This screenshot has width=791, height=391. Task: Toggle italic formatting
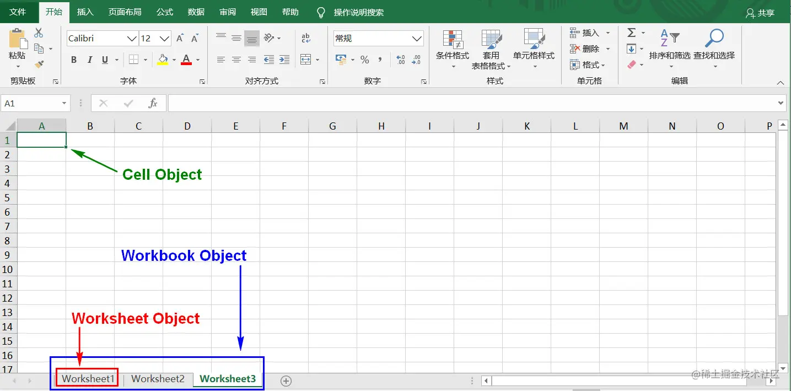[x=89, y=60]
